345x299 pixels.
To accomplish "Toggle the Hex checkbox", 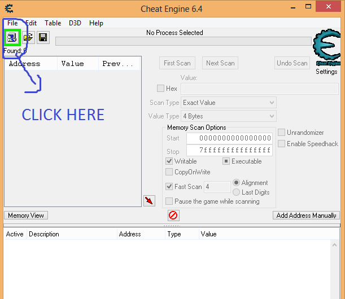I will click(160, 89).
